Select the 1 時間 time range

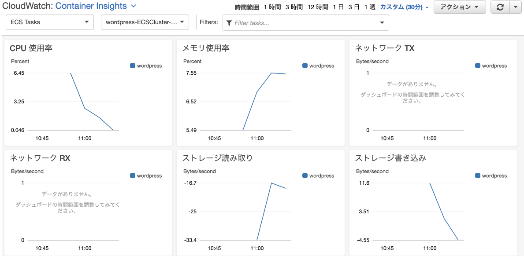click(272, 7)
